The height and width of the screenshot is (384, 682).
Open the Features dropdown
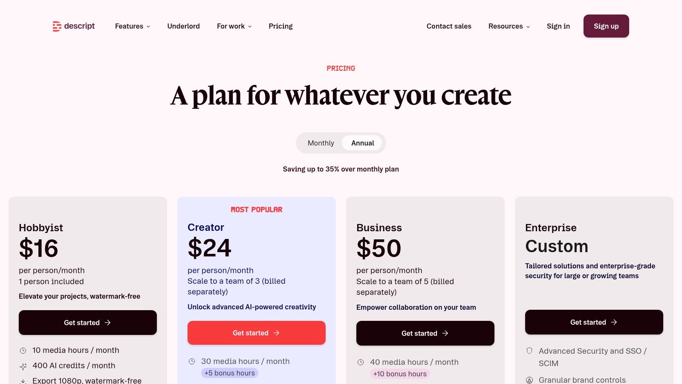click(132, 26)
